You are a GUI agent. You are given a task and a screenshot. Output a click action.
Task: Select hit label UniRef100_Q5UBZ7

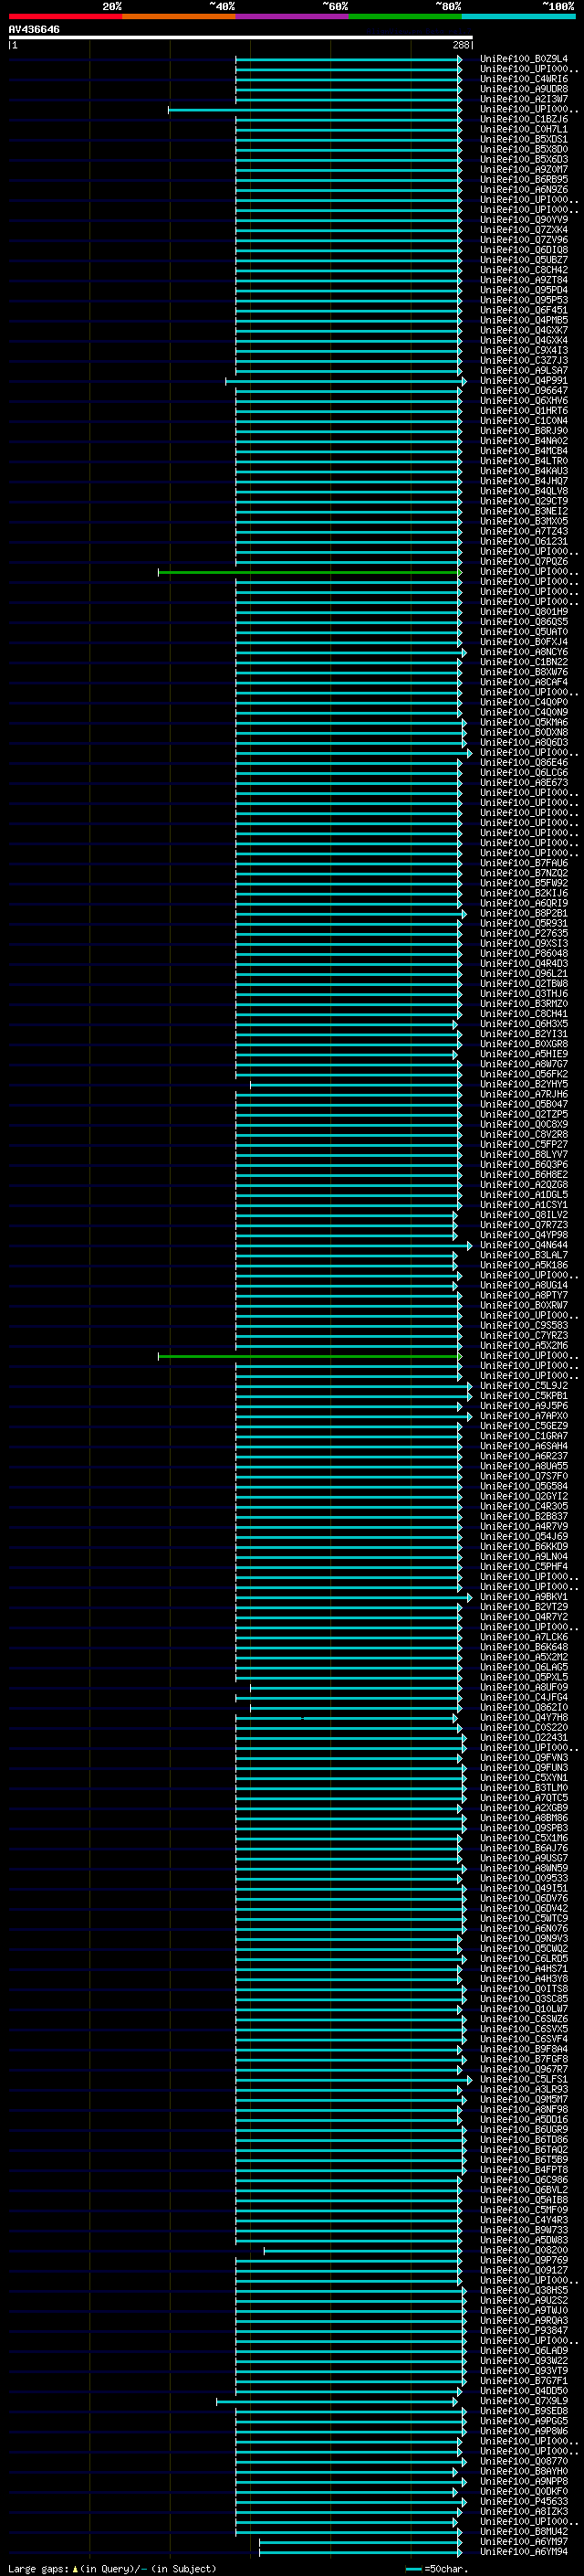click(x=524, y=260)
